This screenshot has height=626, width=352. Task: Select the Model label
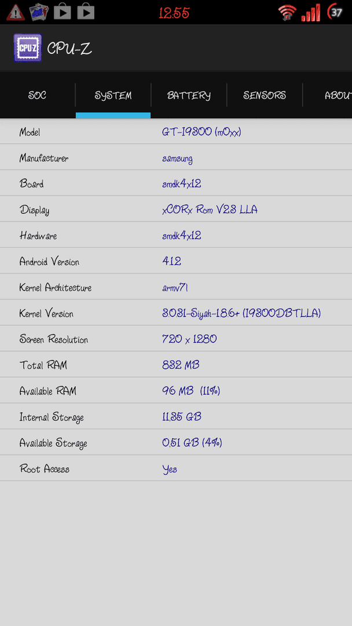point(30,132)
